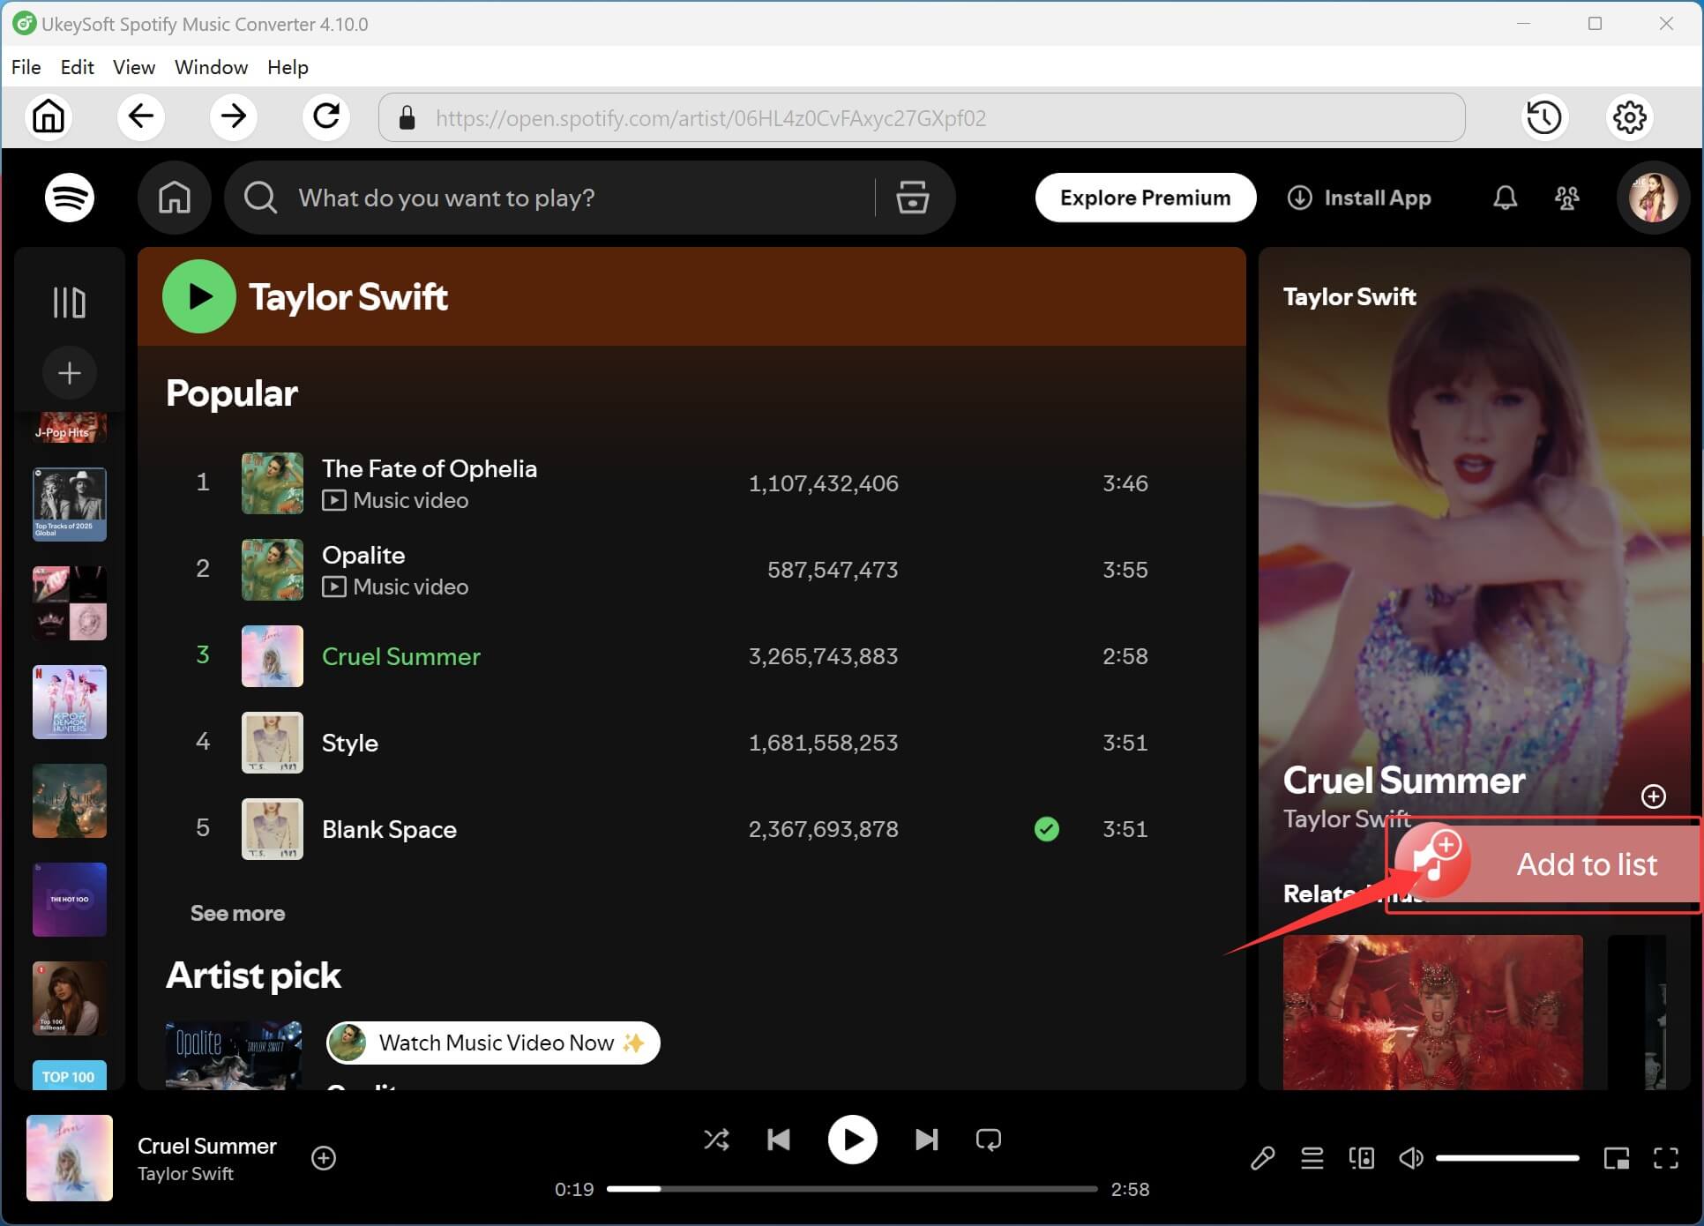Screen dimensions: 1704x1226
Task: Expand the Popular list via See more
Action: [x=237, y=913]
